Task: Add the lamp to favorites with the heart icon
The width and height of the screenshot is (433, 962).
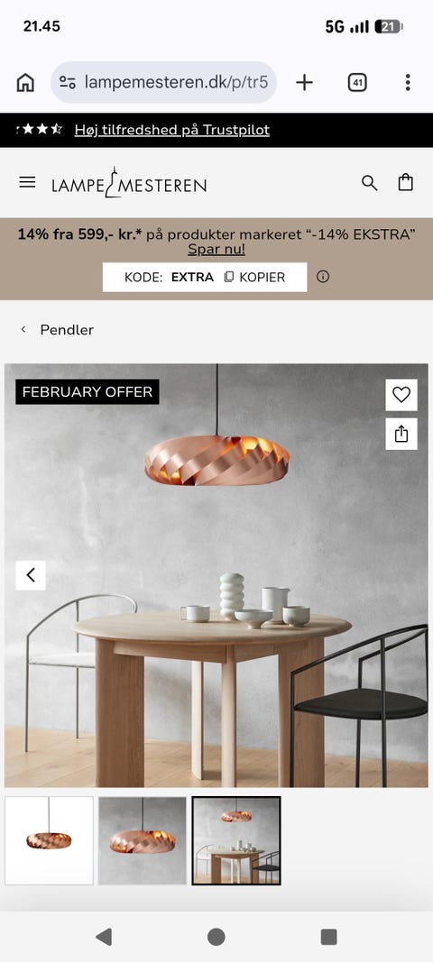Action: click(x=401, y=395)
